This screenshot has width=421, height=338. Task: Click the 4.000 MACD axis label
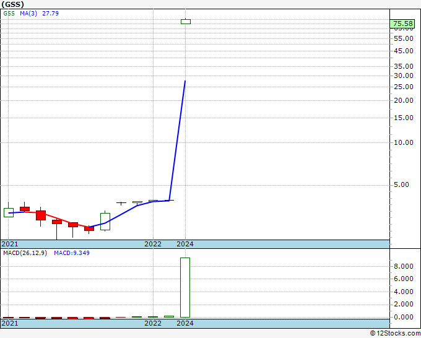[404, 292]
